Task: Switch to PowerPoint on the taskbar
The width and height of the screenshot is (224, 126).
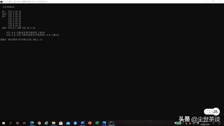Action: point(90,123)
